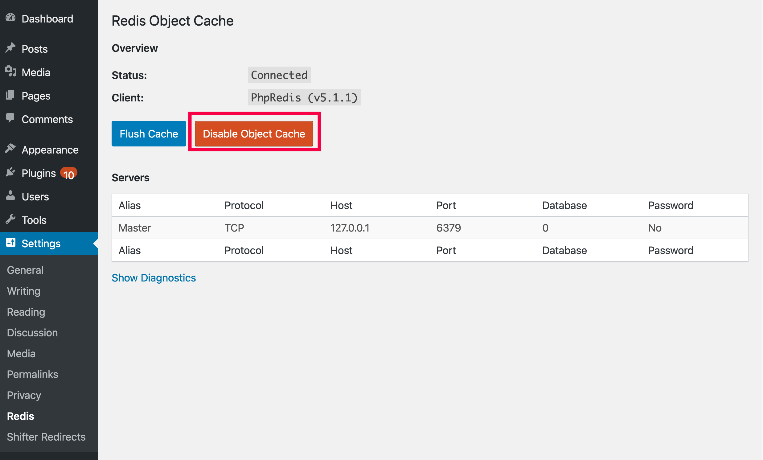Image resolution: width=763 pixels, height=460 pixels.
Task: Open Shifter Redirects submenu item
Action: pos(46,437)
